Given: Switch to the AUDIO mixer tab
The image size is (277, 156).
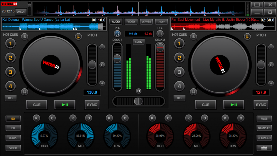Looking at the screenshot, I should click(x=116, y=21).
